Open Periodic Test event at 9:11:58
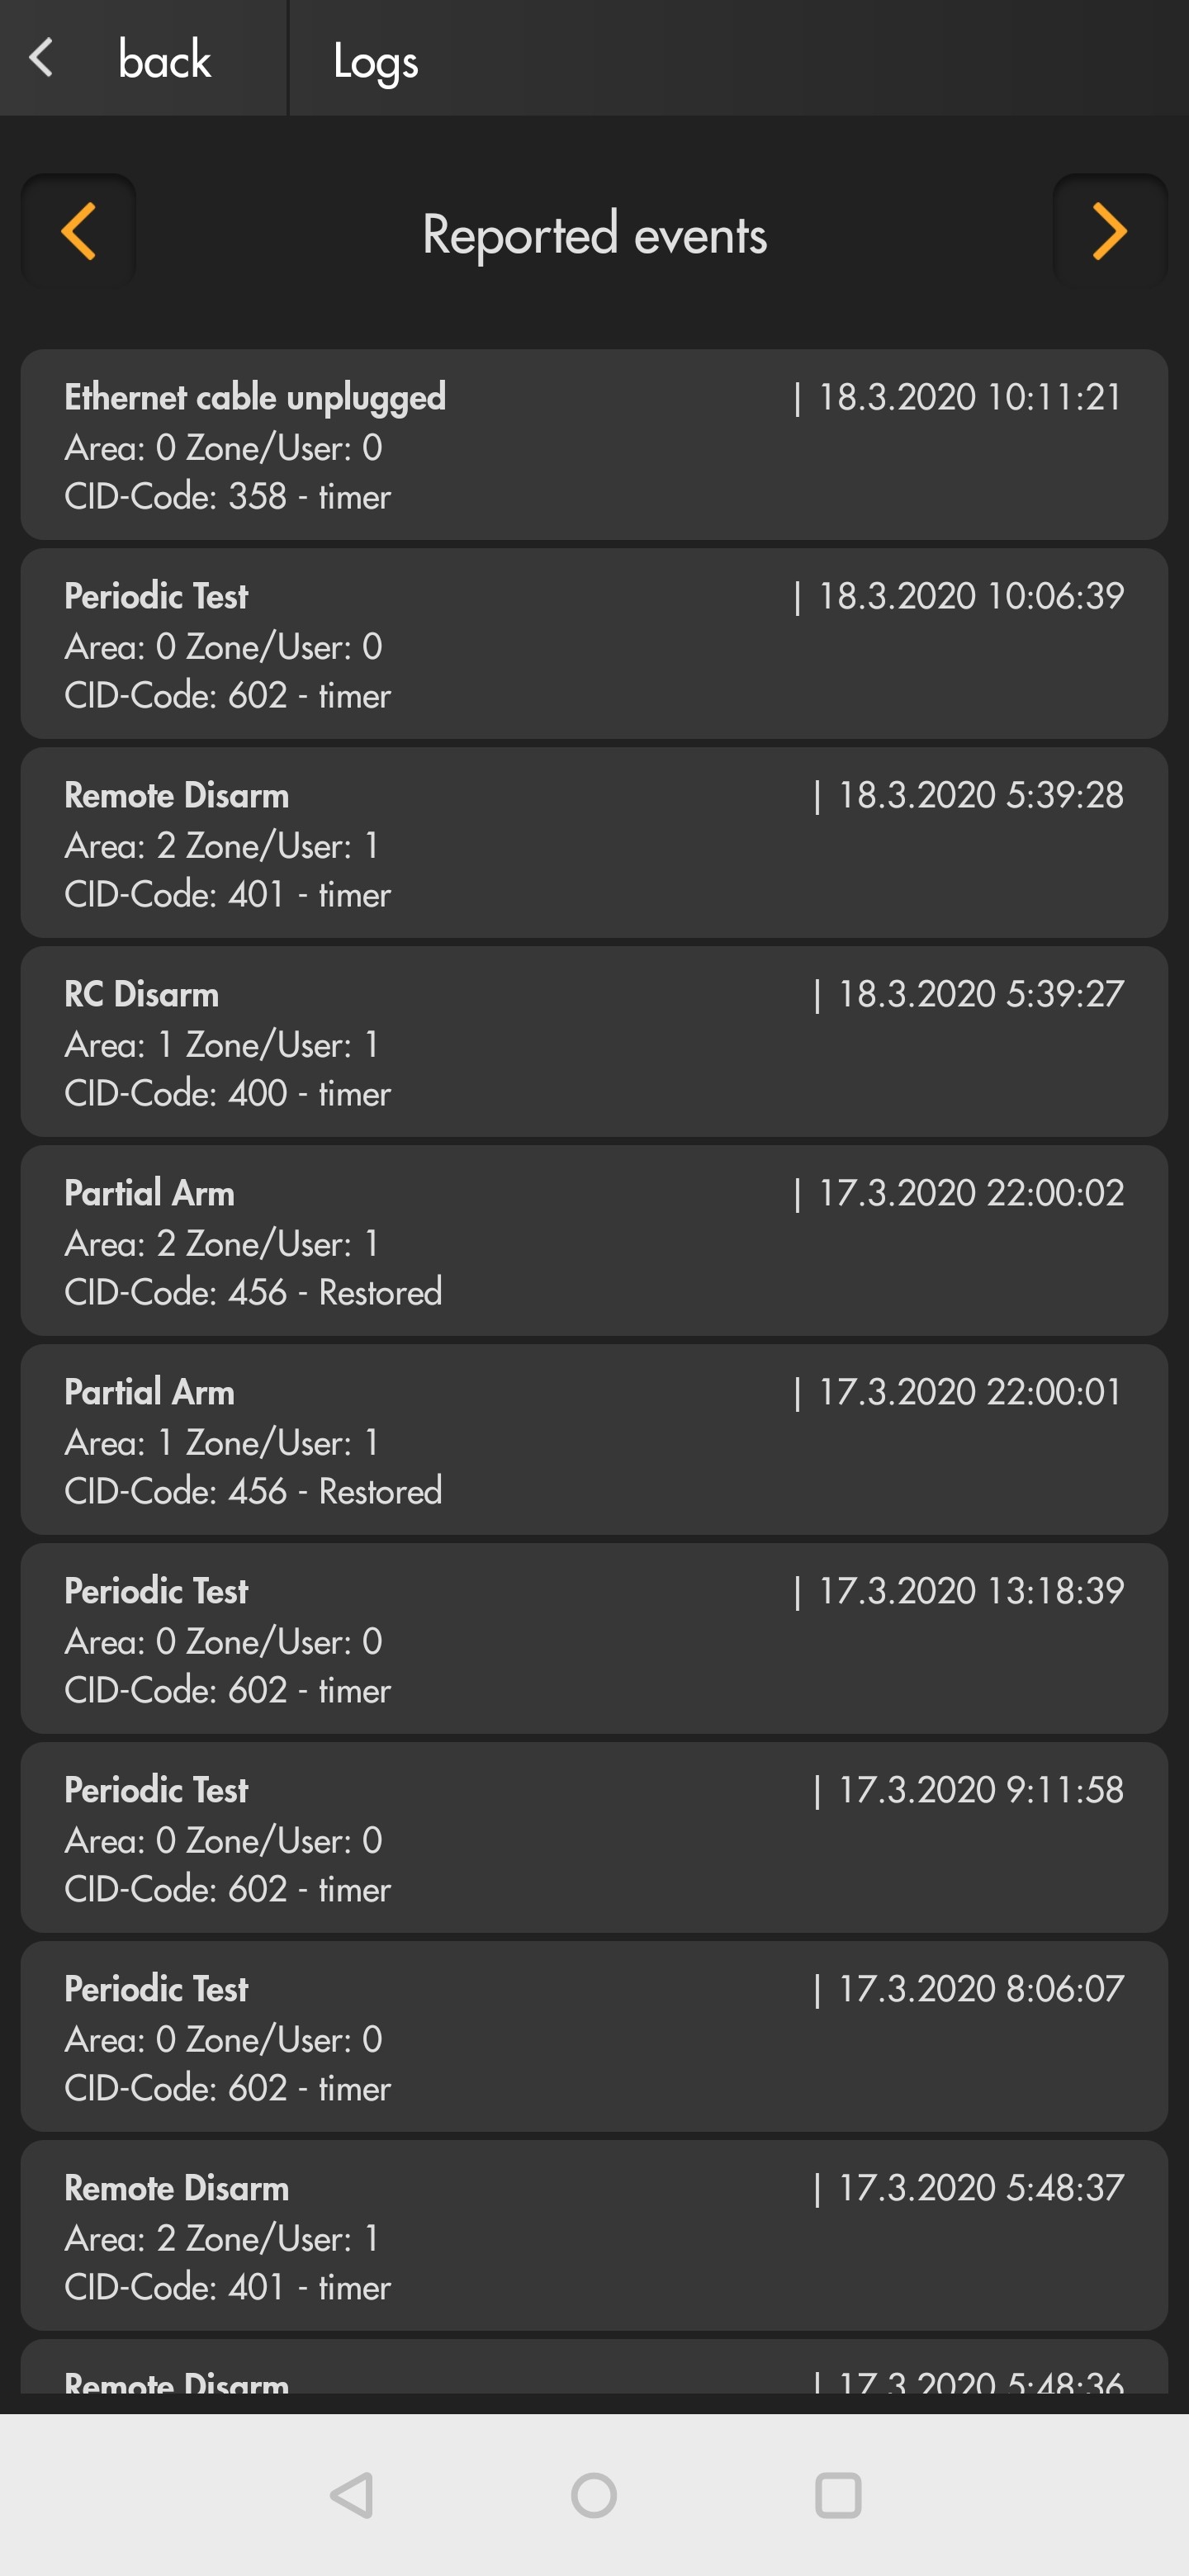1189x2576 pixels. (594, 1838)
